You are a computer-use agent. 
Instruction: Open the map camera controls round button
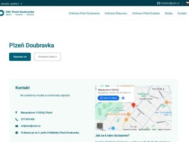click(167, 124)
